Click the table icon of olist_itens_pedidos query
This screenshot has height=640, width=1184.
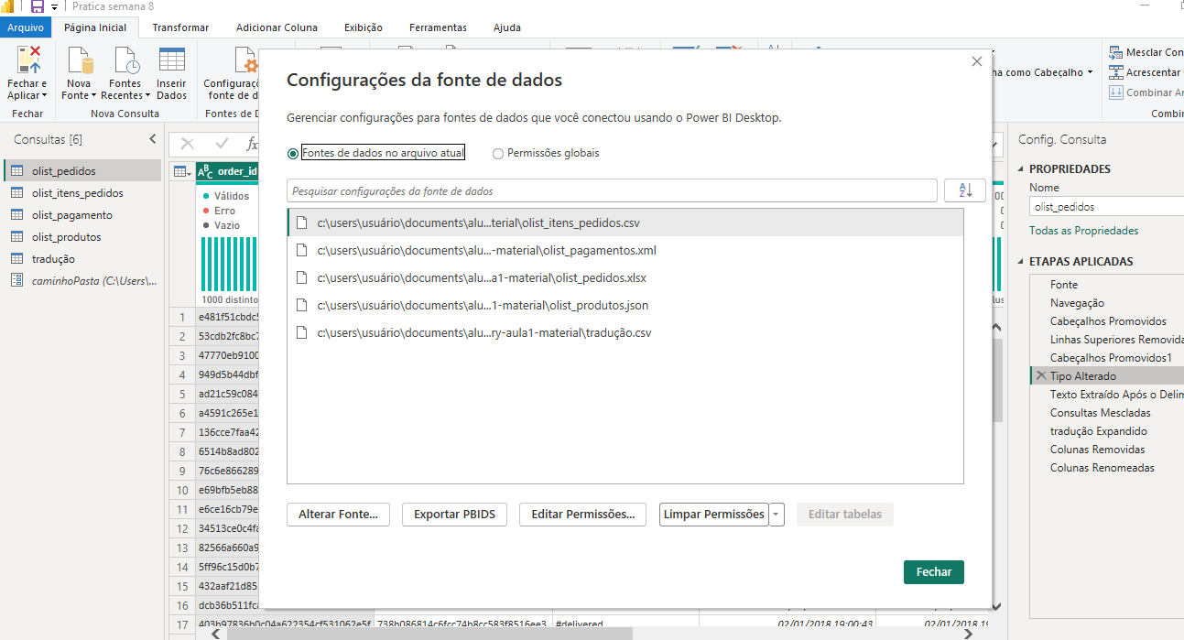16,193
